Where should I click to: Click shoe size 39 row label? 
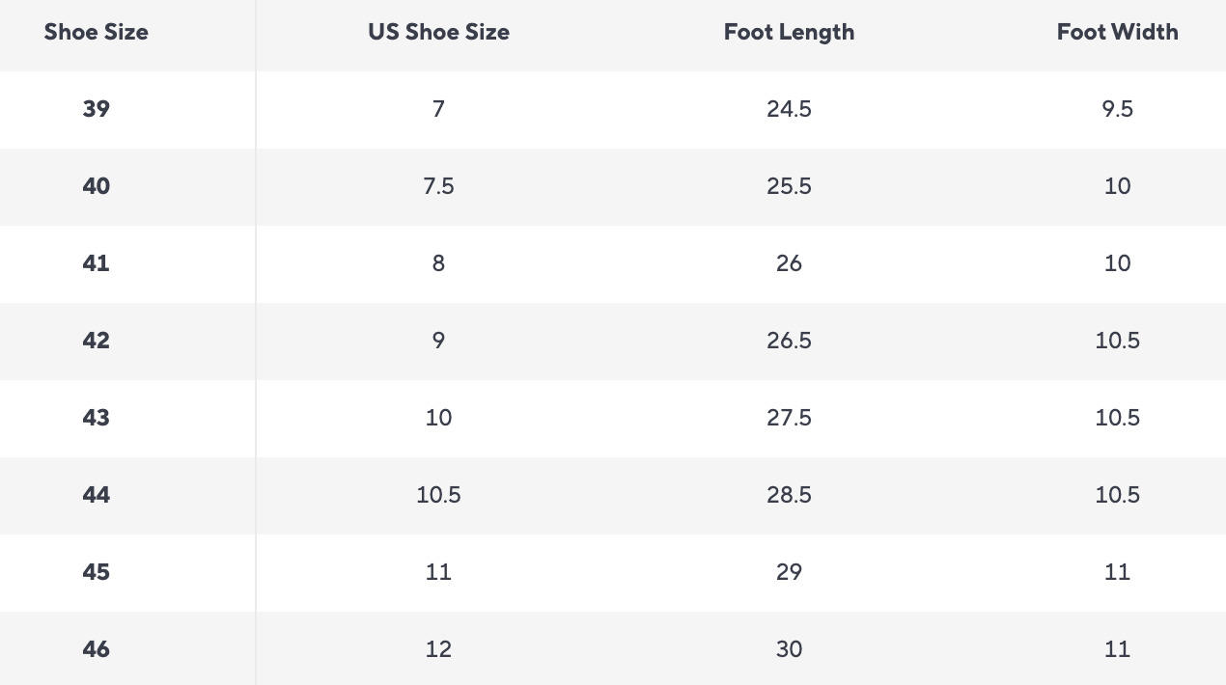pos(97,109)
